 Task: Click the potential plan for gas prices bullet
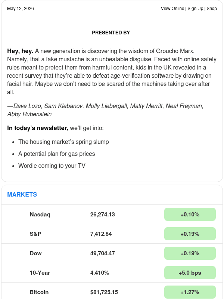point(57,154)
